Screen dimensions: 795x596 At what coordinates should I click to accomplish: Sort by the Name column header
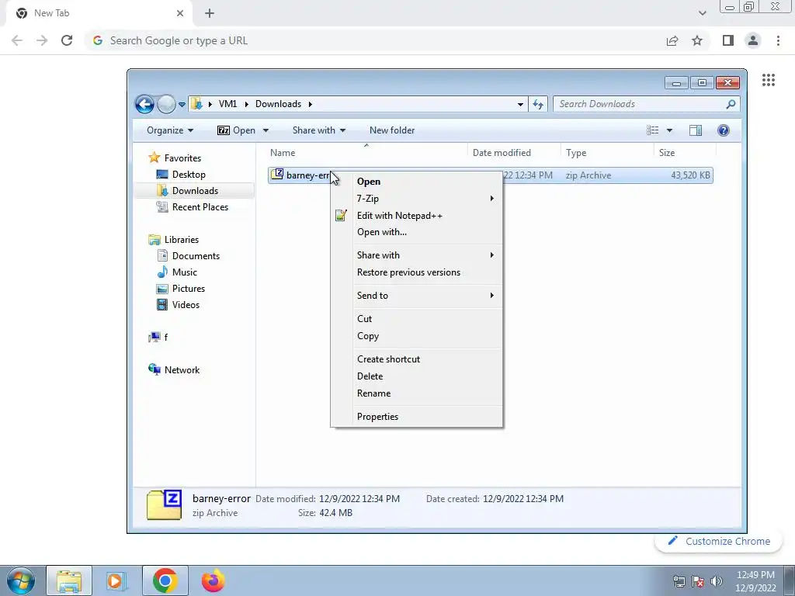366,153
